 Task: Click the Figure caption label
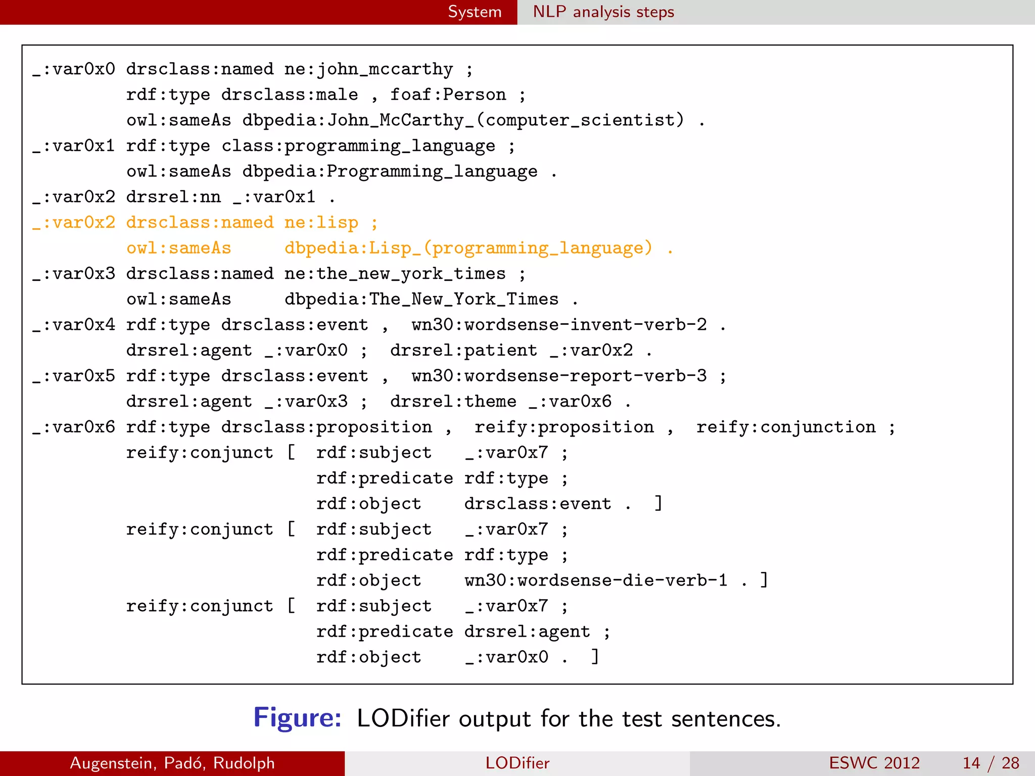(x=298, y=718)
